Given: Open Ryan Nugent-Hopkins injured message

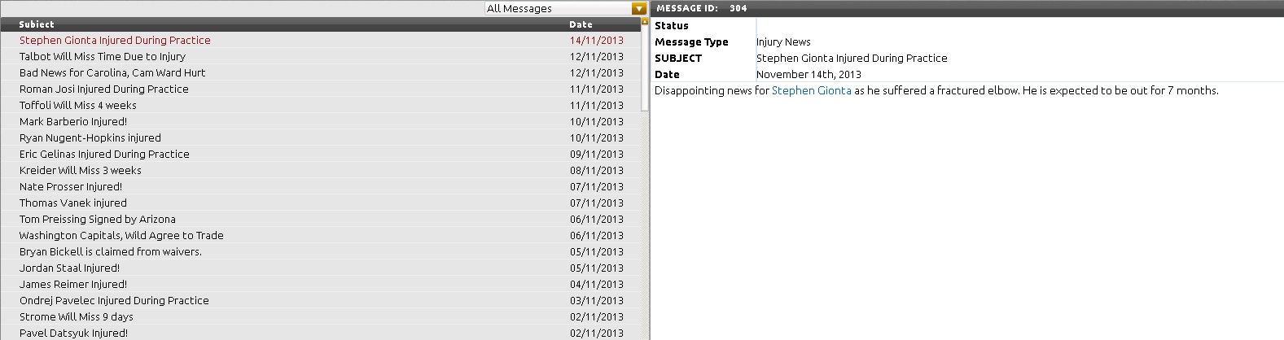Looking at the screenshot, I should tap(90, 137).
